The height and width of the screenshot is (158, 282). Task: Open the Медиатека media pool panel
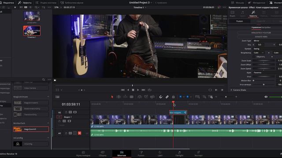click(7, 3)
